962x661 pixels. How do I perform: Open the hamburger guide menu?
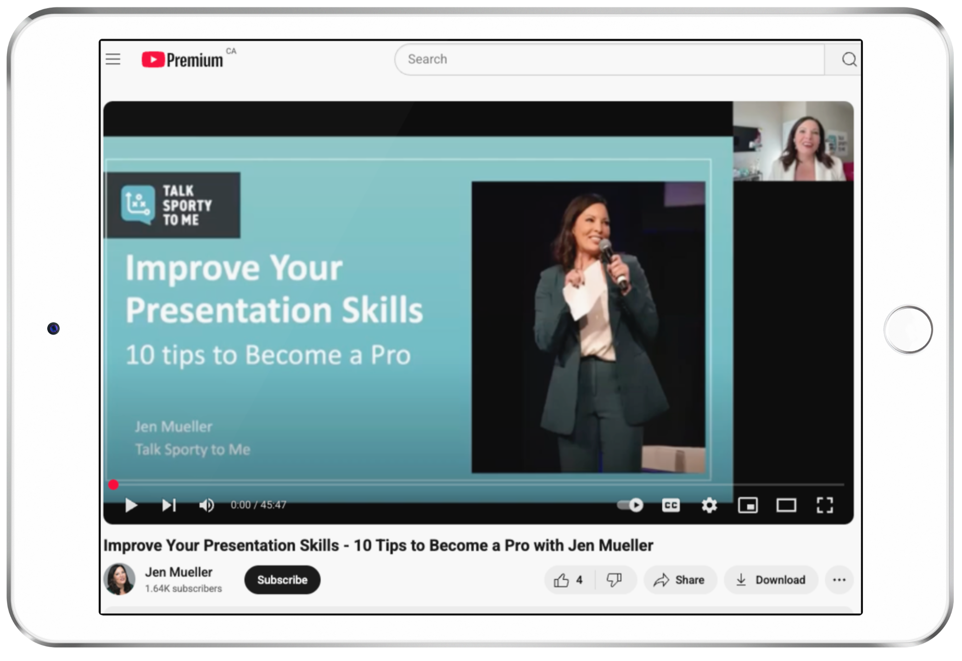pyautogui.click(x=113, y=59)
